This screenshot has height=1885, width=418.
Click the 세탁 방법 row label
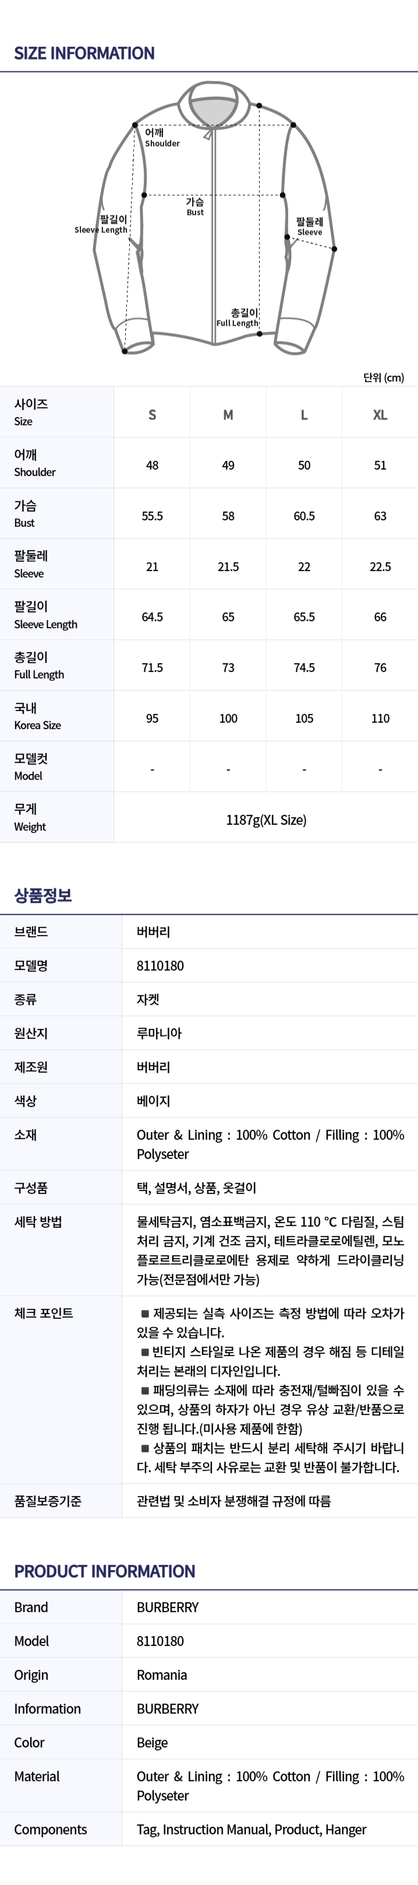pyautogui.click(x=38, y=1221)
